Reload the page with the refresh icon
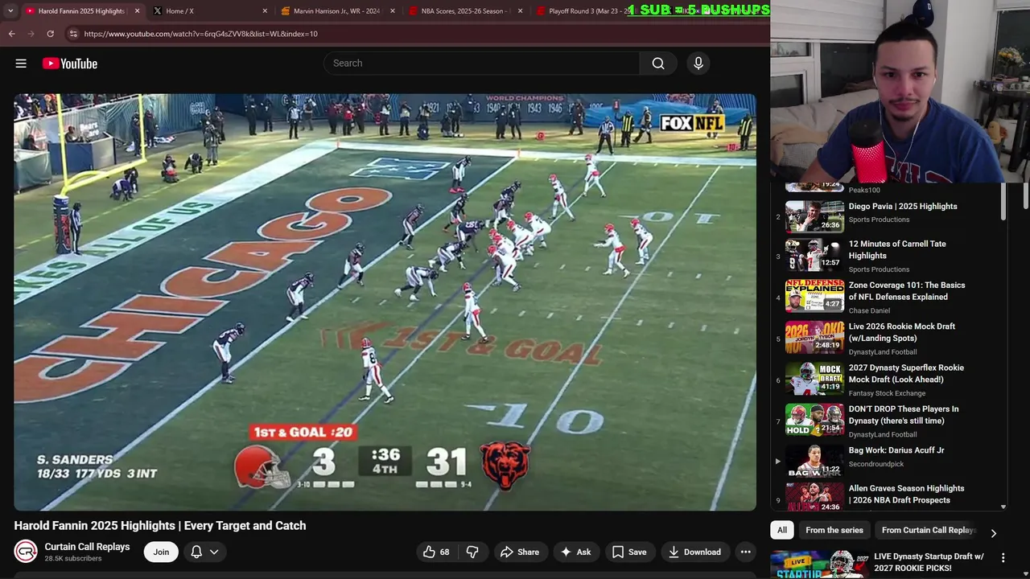1030x579 pixels. click(x=50, y=34)
